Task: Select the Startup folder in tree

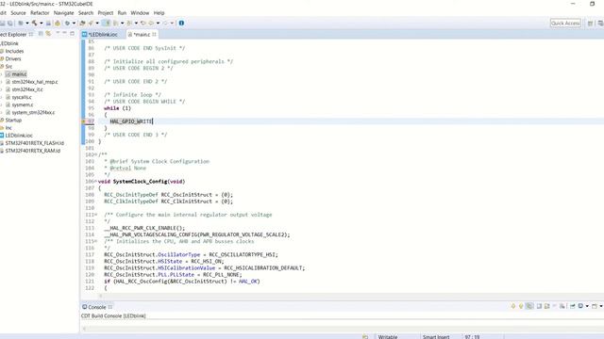Action: pyautogui.click(x=13, y=120)
